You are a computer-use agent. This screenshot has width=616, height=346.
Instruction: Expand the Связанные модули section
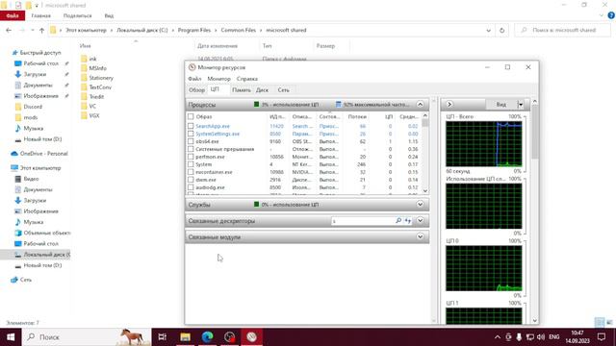pyautogui.click(x=420, y=236)
